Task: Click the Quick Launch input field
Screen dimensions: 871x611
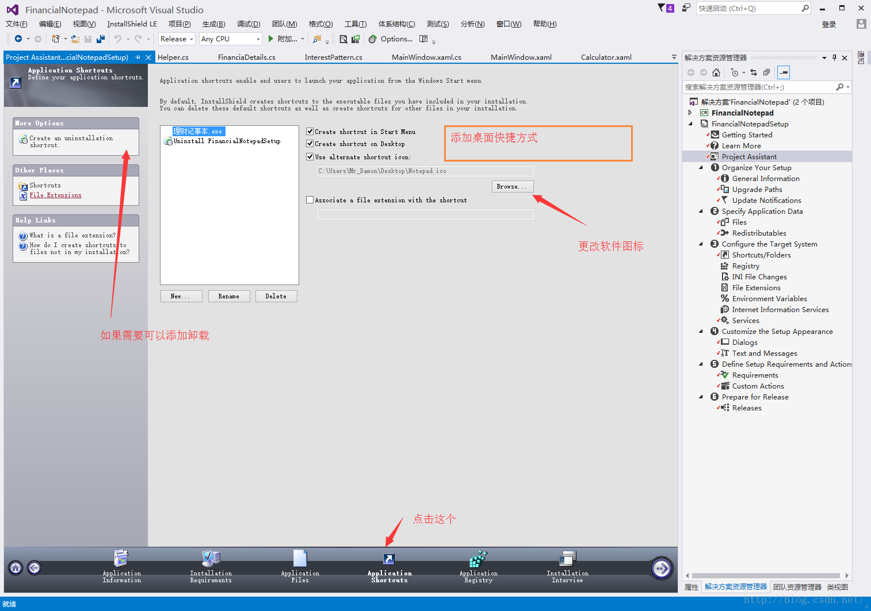Action: click(747, 8)
